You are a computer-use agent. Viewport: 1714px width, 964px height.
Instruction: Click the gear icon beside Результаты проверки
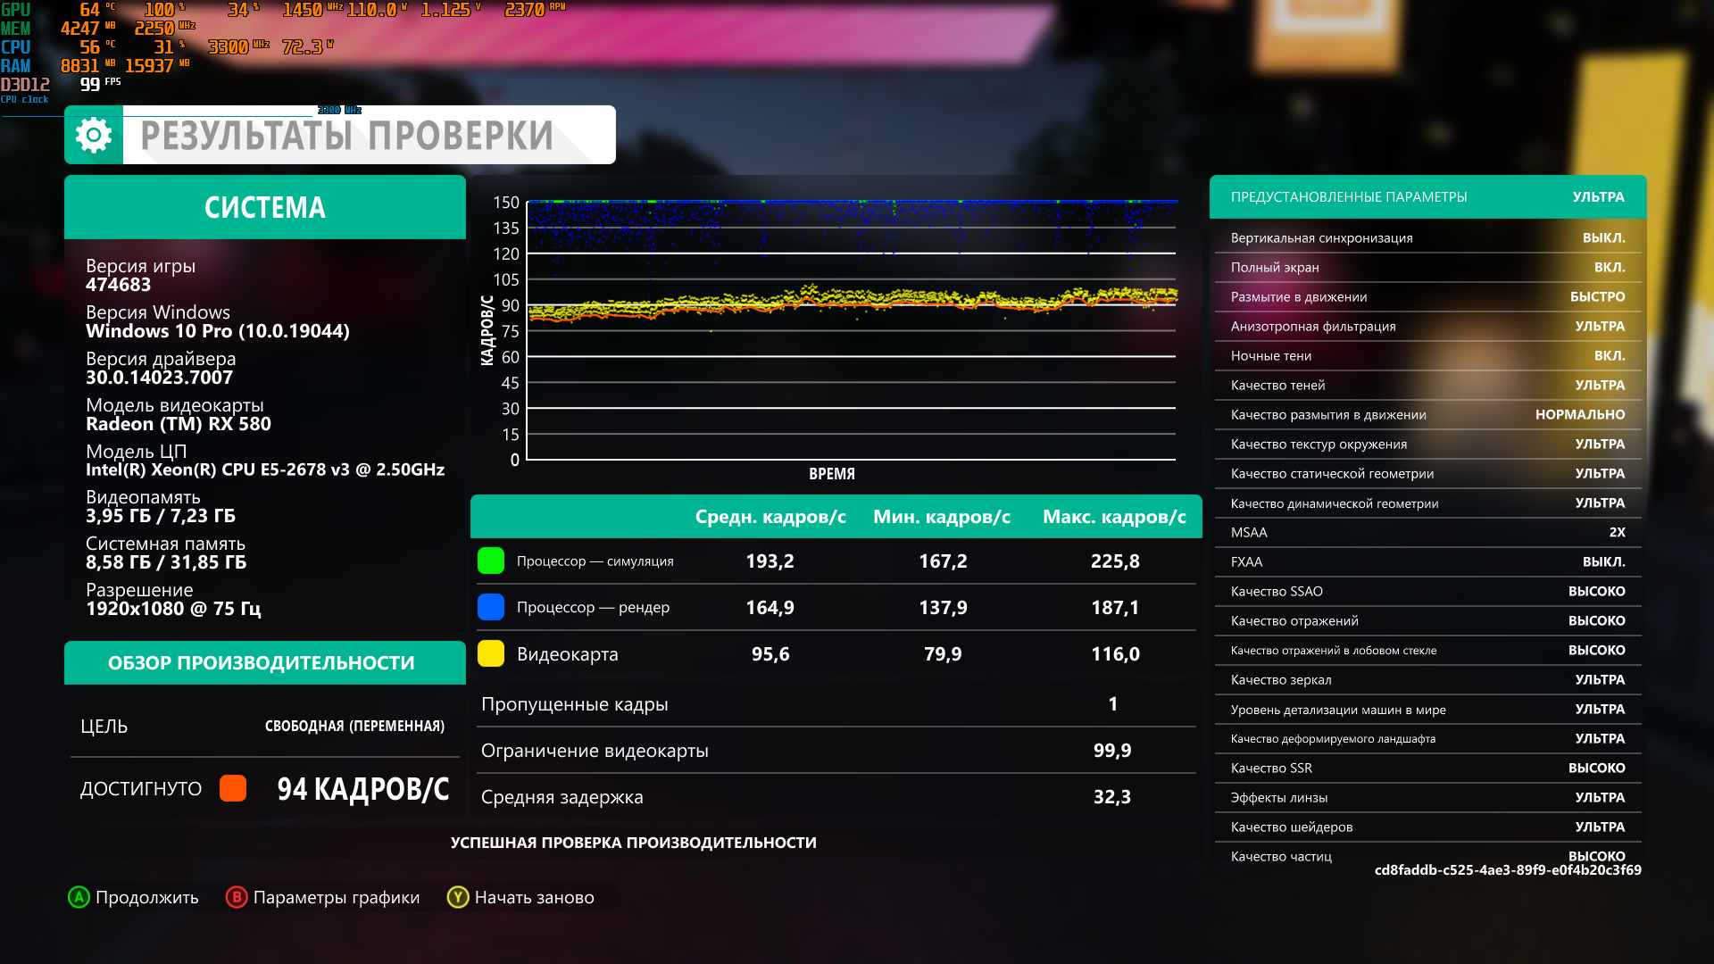click(94, 135)
